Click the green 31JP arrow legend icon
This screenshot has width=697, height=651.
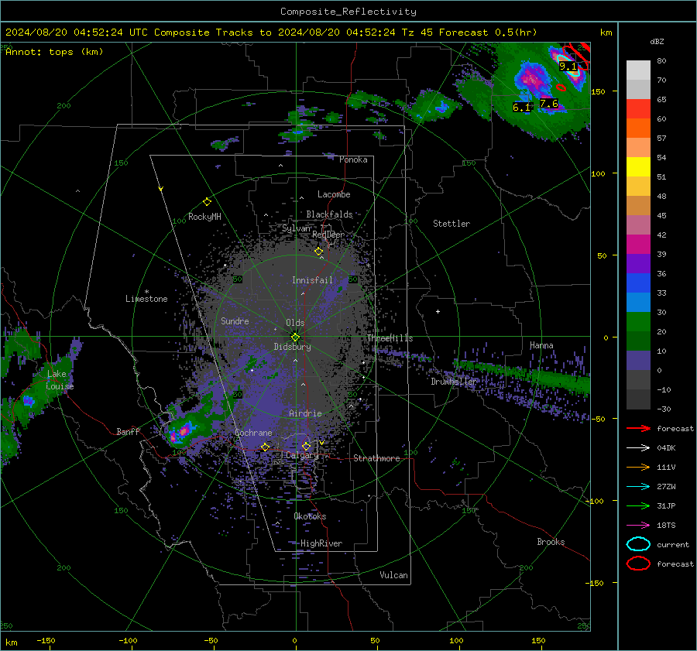point(638,505)
